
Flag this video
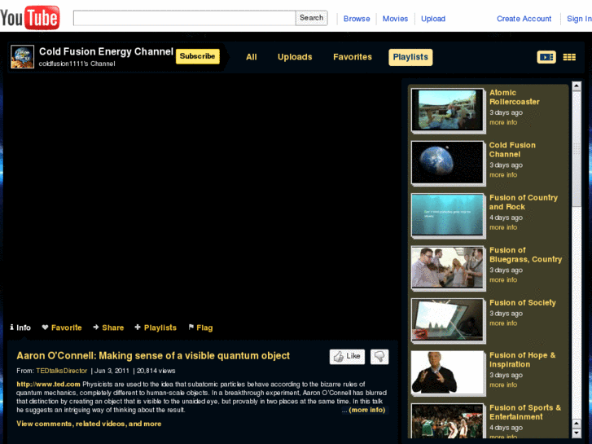[x=200, y=328]
